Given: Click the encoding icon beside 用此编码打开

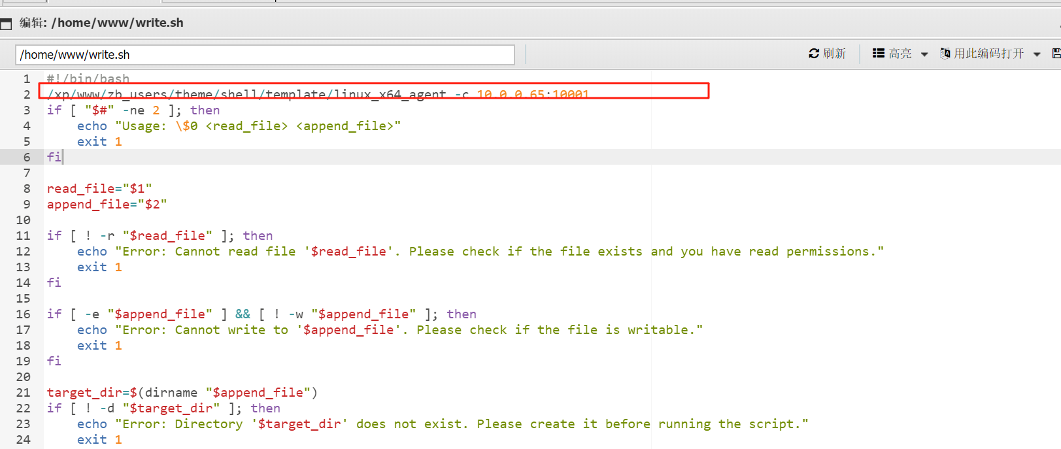Looking at the screenshot, I should (x=945, y=54).
